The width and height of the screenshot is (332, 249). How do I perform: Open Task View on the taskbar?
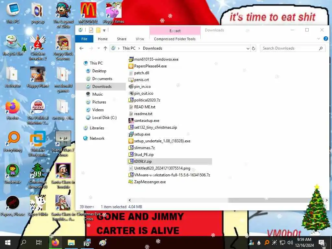pyautogui.click(x=39, y=243)
